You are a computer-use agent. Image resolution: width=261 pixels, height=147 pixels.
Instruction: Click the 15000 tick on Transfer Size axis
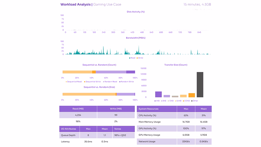[143, 68]
